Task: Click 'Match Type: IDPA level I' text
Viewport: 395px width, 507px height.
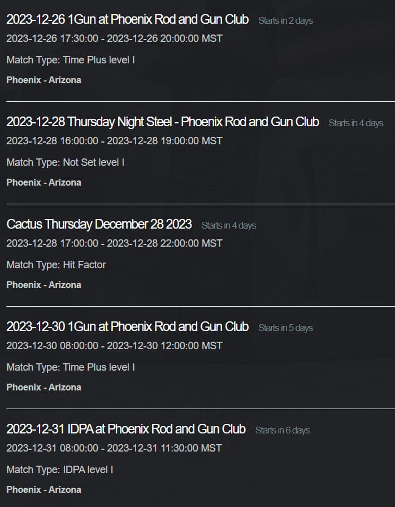Action: click(60, 470)
